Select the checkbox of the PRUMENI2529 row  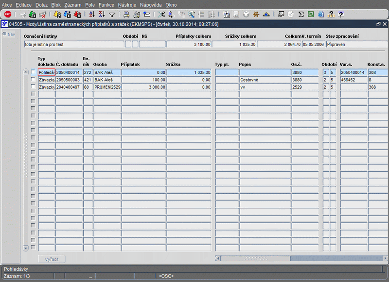coord(33,87)
